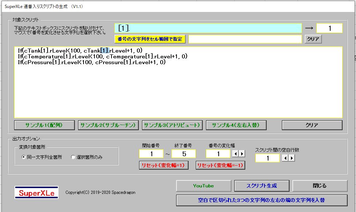
Task: Clear the cell range field using small クリア button
Action: pyautogui.click(x=313, y=39)
